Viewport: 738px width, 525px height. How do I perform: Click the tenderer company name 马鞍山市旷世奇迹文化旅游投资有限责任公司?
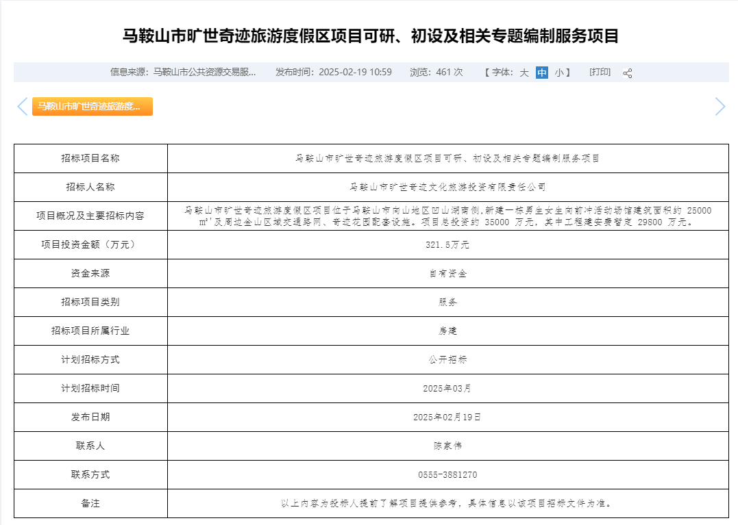click(x=447, y=187)
